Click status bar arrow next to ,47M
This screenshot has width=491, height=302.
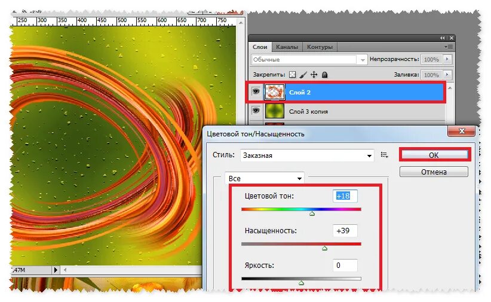(x=56, y=270)
